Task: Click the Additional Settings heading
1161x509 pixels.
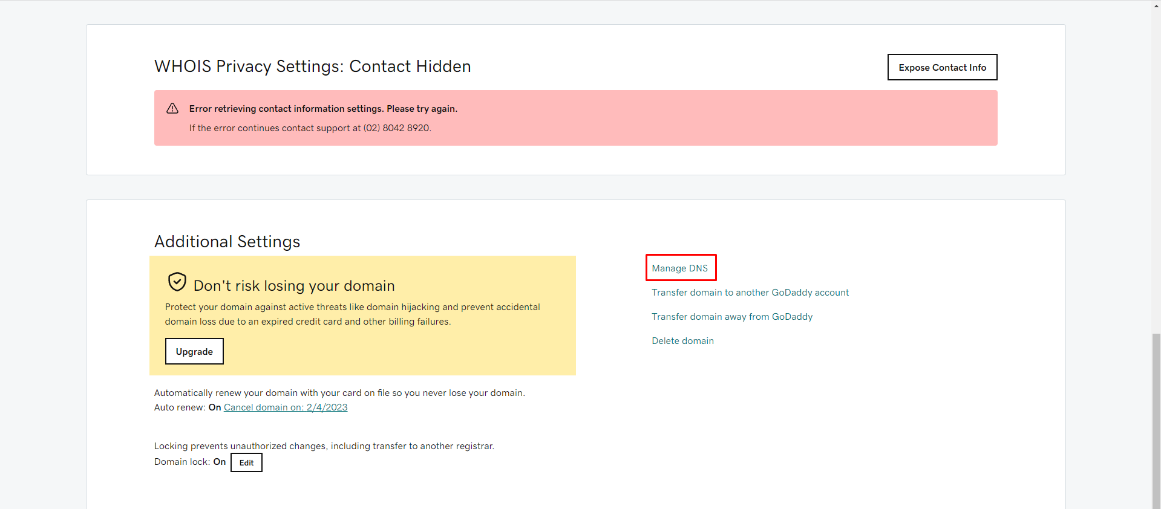Action: point(227,242)
